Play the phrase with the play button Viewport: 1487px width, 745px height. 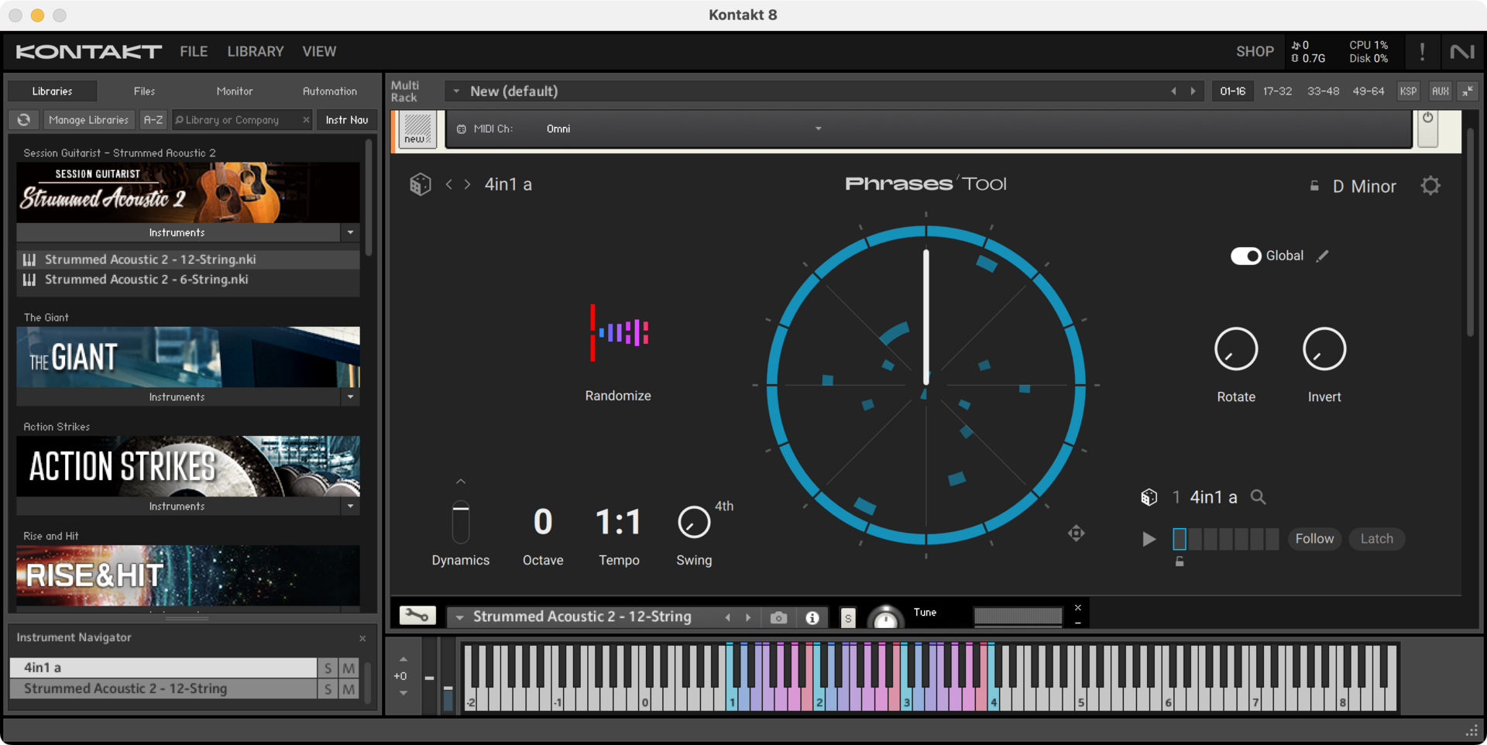click(x=1149, y=539)
